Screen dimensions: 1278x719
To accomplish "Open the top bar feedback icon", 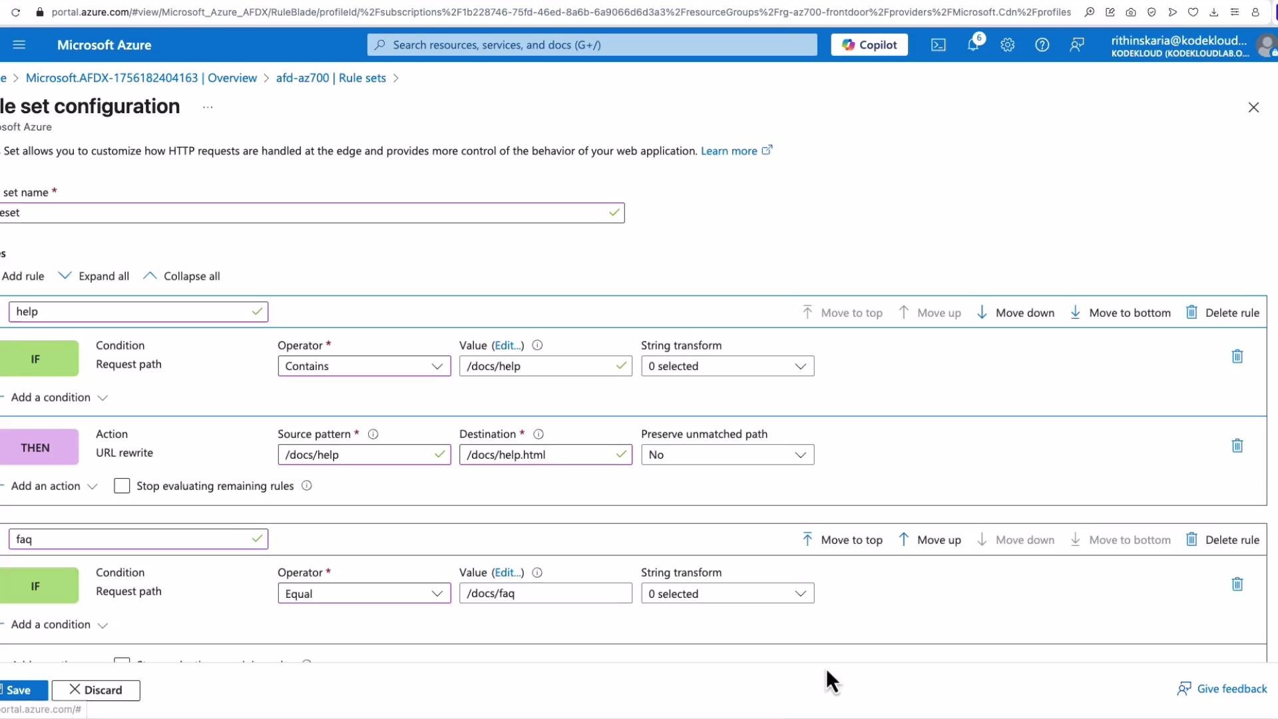I will (1077, 45).
